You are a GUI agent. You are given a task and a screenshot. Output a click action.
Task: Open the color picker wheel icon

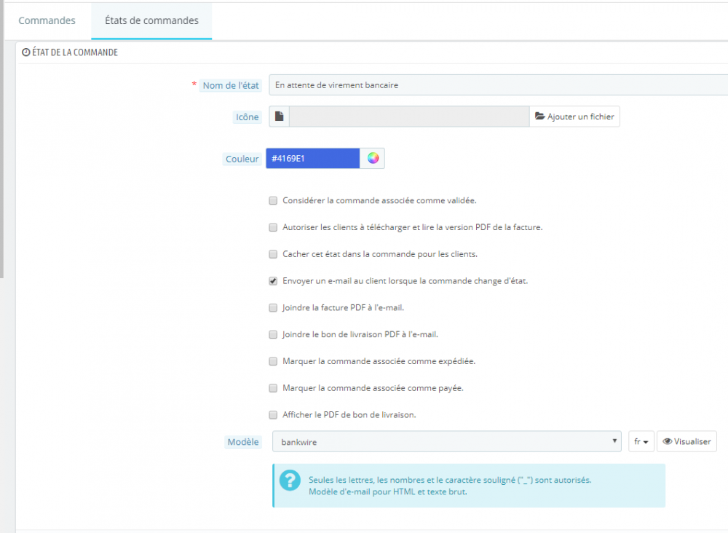point(372,158)
